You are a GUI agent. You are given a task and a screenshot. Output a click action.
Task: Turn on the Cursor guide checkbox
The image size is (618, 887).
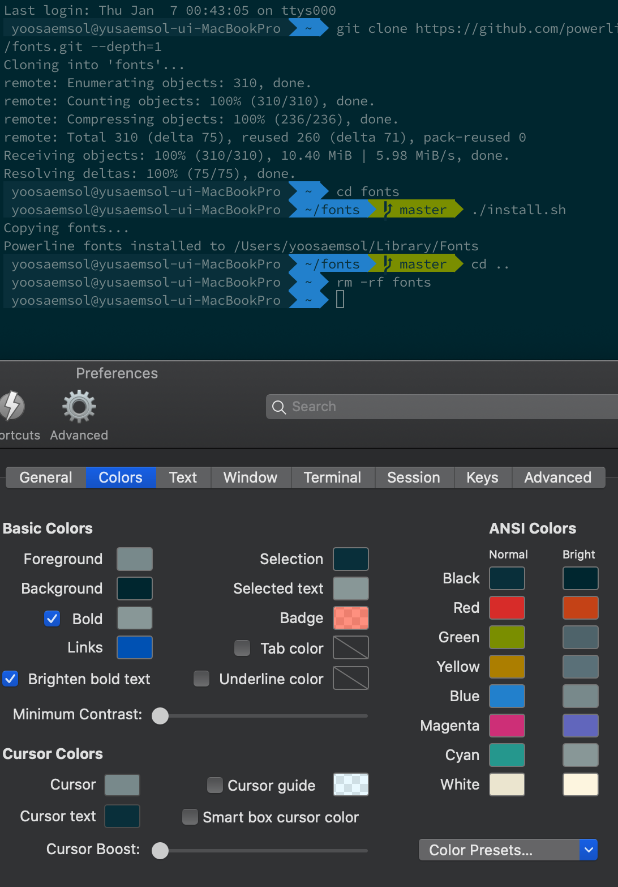point(214,784)
